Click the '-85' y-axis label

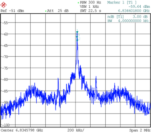pyautogui.click(x=5, y=91)
